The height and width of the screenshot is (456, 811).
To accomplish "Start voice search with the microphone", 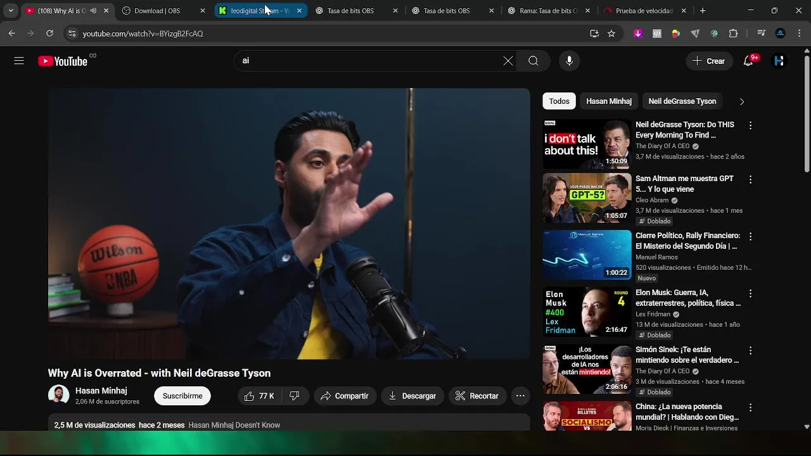I will click(569, 61).
